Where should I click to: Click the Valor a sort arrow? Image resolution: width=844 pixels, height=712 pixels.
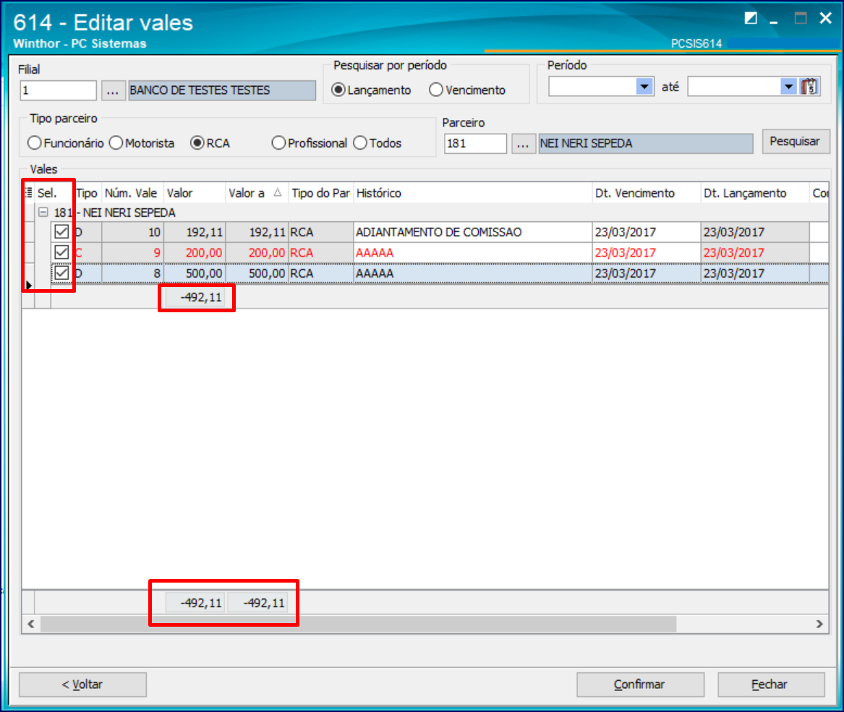coord(277,193)
